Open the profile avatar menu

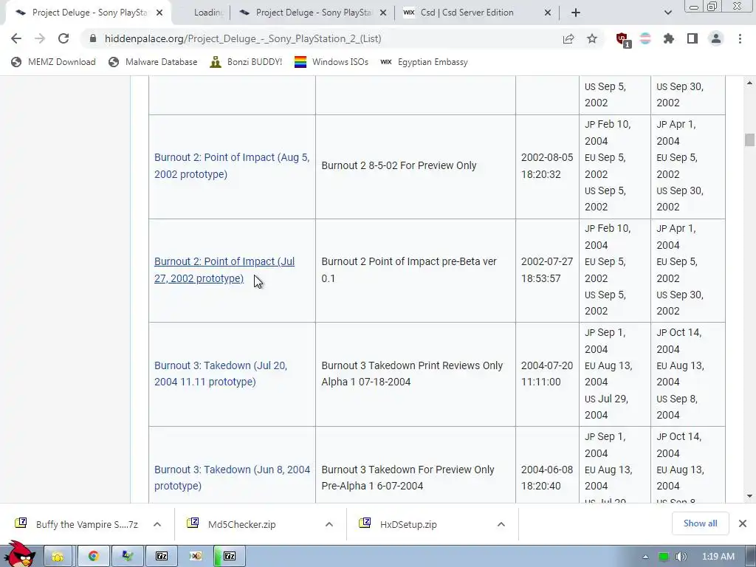click(716, 38)
